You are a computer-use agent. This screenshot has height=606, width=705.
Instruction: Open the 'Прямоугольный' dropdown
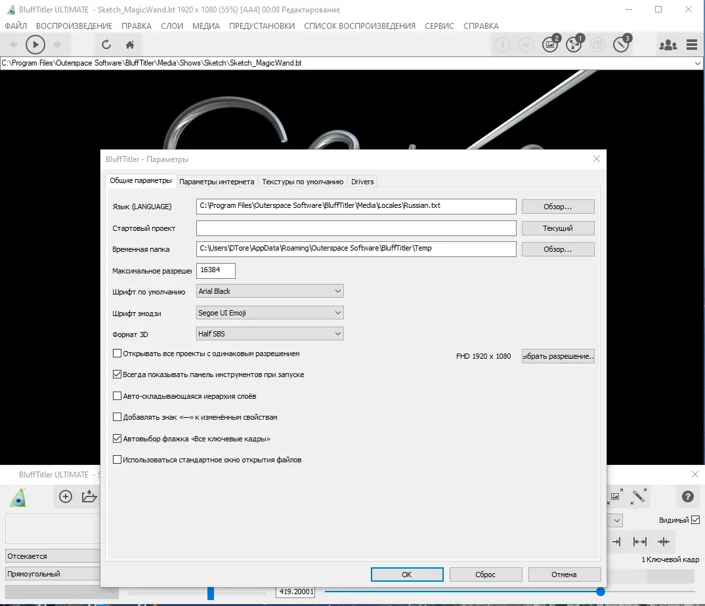pos(53,574)
